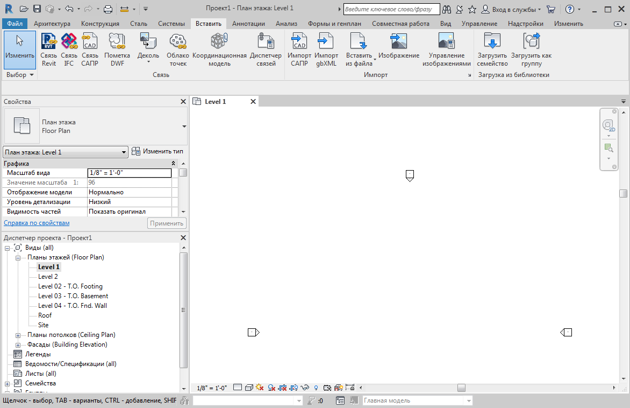Click the favorites star icon

coord(472,9)
